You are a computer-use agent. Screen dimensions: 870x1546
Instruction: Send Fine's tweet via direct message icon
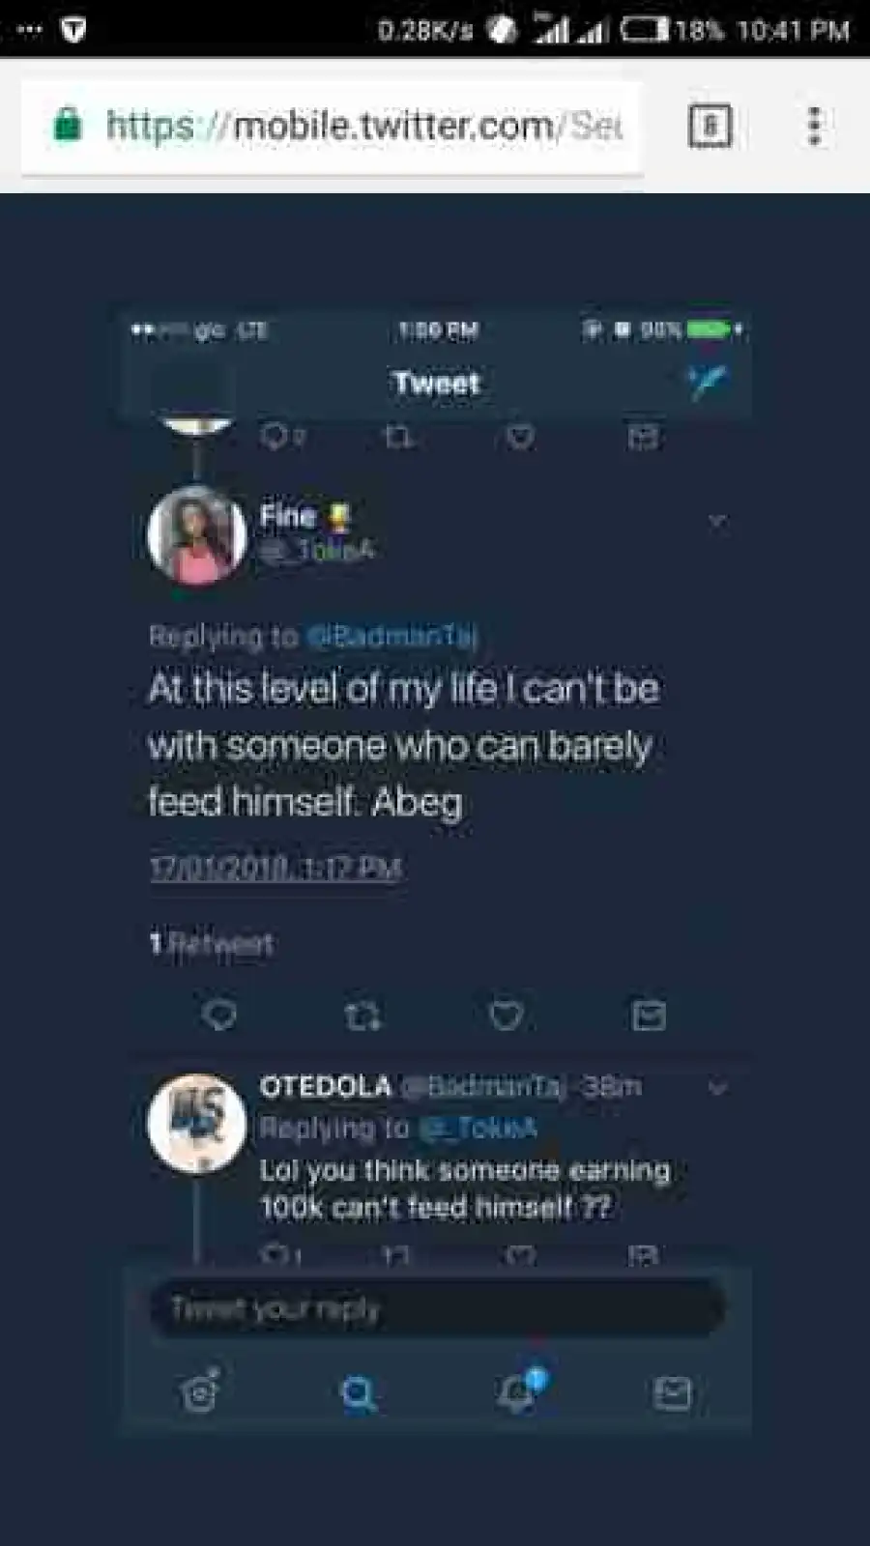pos(648,1015)
